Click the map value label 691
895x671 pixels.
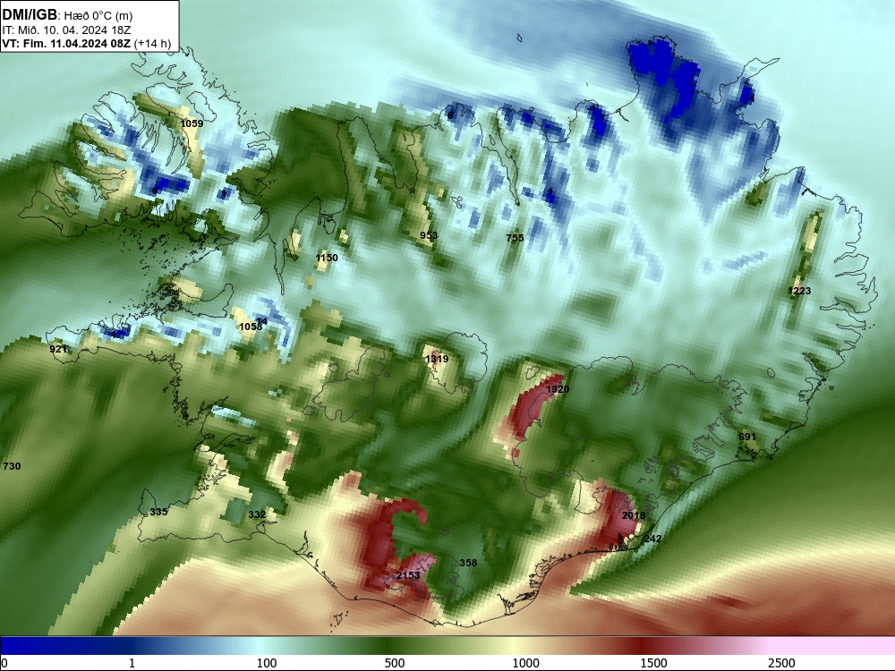tap(747, 437)
